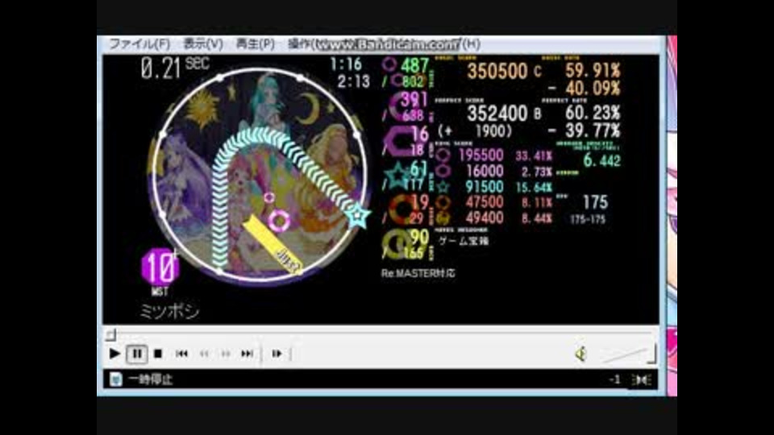This screenshot has width=774, height=435.
Task: Click the seek bar thumb at start
Action: point(110,335)
